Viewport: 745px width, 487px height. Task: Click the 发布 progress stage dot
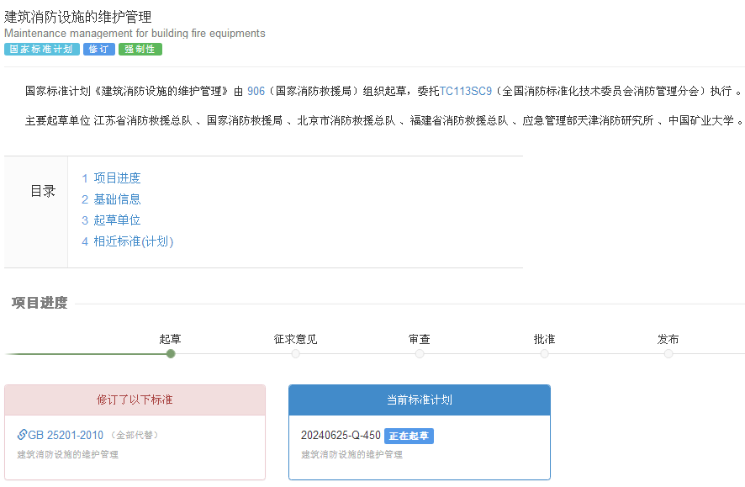coord(668,354)
